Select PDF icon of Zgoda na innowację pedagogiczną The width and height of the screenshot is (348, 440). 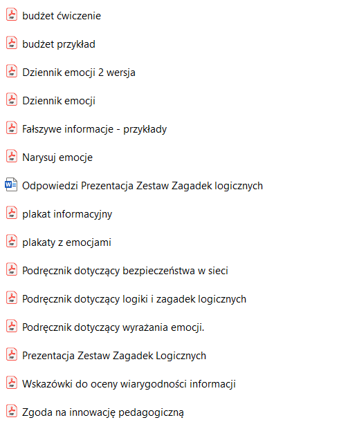(12, 411)
